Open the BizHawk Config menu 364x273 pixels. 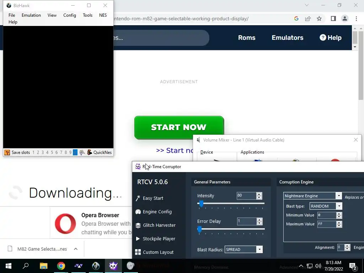[x=70, y=15]
